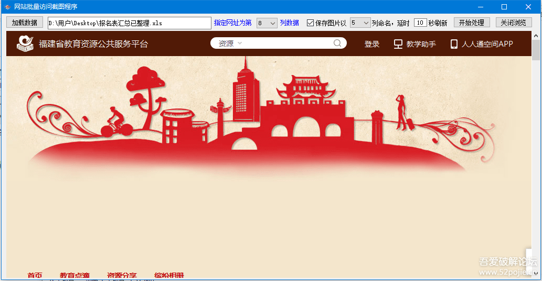This screenshot has height=281, width=542.
Task: Click the platform logo icon
Action: [x=25, y=44]
